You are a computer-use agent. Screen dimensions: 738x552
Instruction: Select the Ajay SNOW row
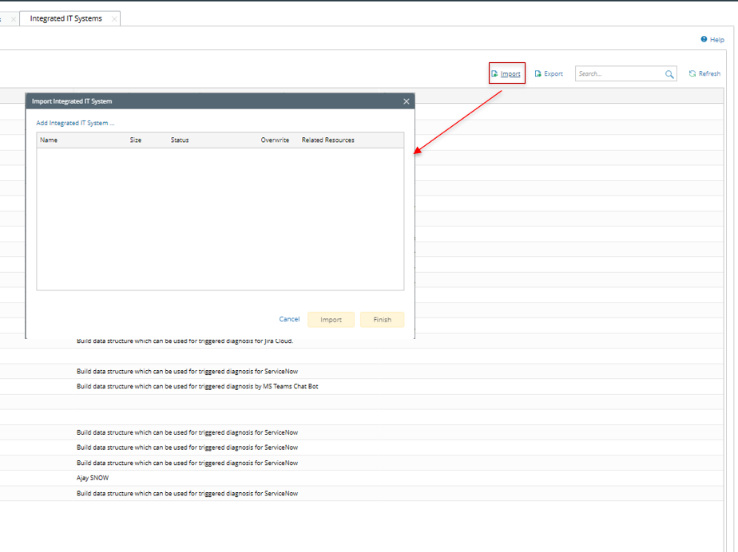(x=93, y=478)
